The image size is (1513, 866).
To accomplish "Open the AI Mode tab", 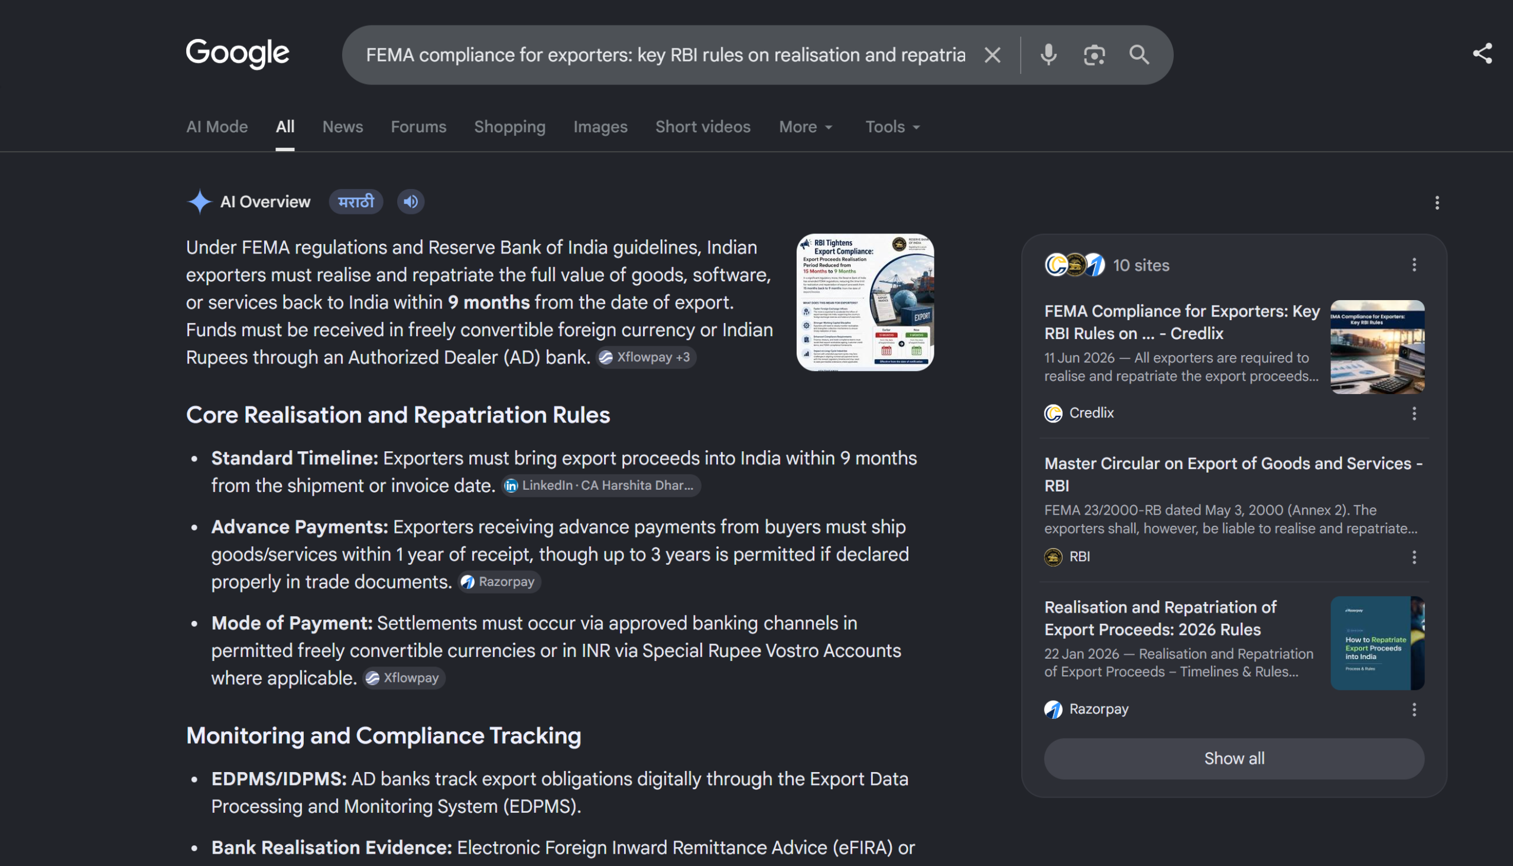I will [216, 126].
